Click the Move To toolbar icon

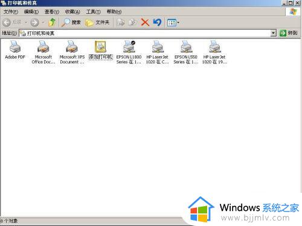121,22
